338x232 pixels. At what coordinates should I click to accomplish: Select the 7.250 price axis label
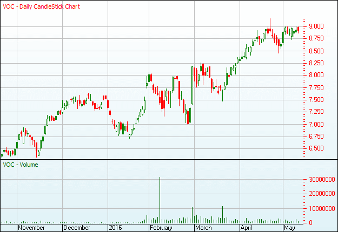pos(316,112)
